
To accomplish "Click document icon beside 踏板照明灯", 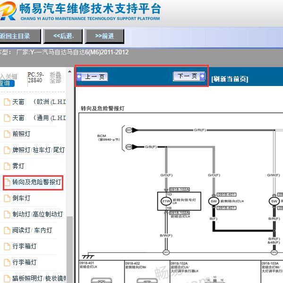I will pyautogui.click(x=7, y=278).
